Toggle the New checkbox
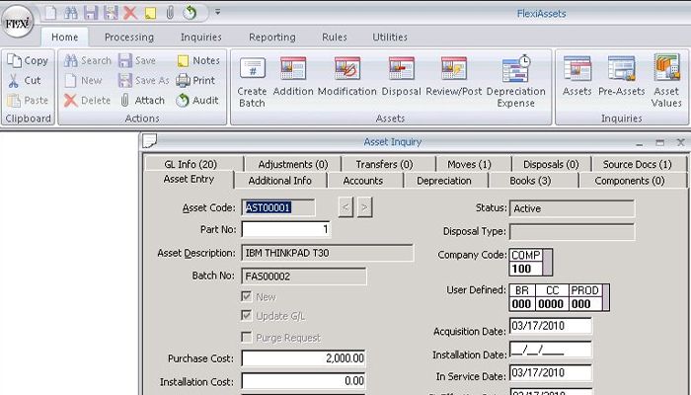Image resolution: width=691 pixels, height=395 pixels. (247, 296)
